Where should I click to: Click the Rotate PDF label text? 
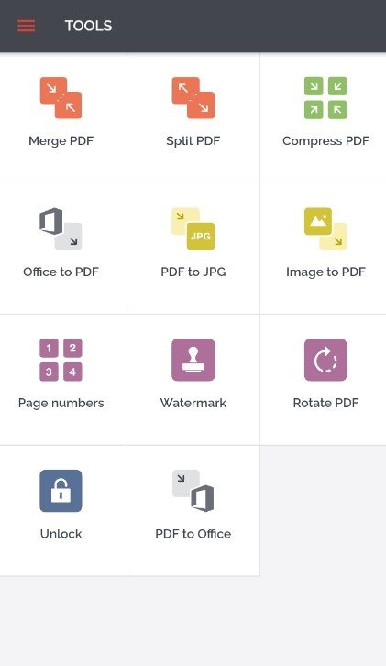coord(325,403)
